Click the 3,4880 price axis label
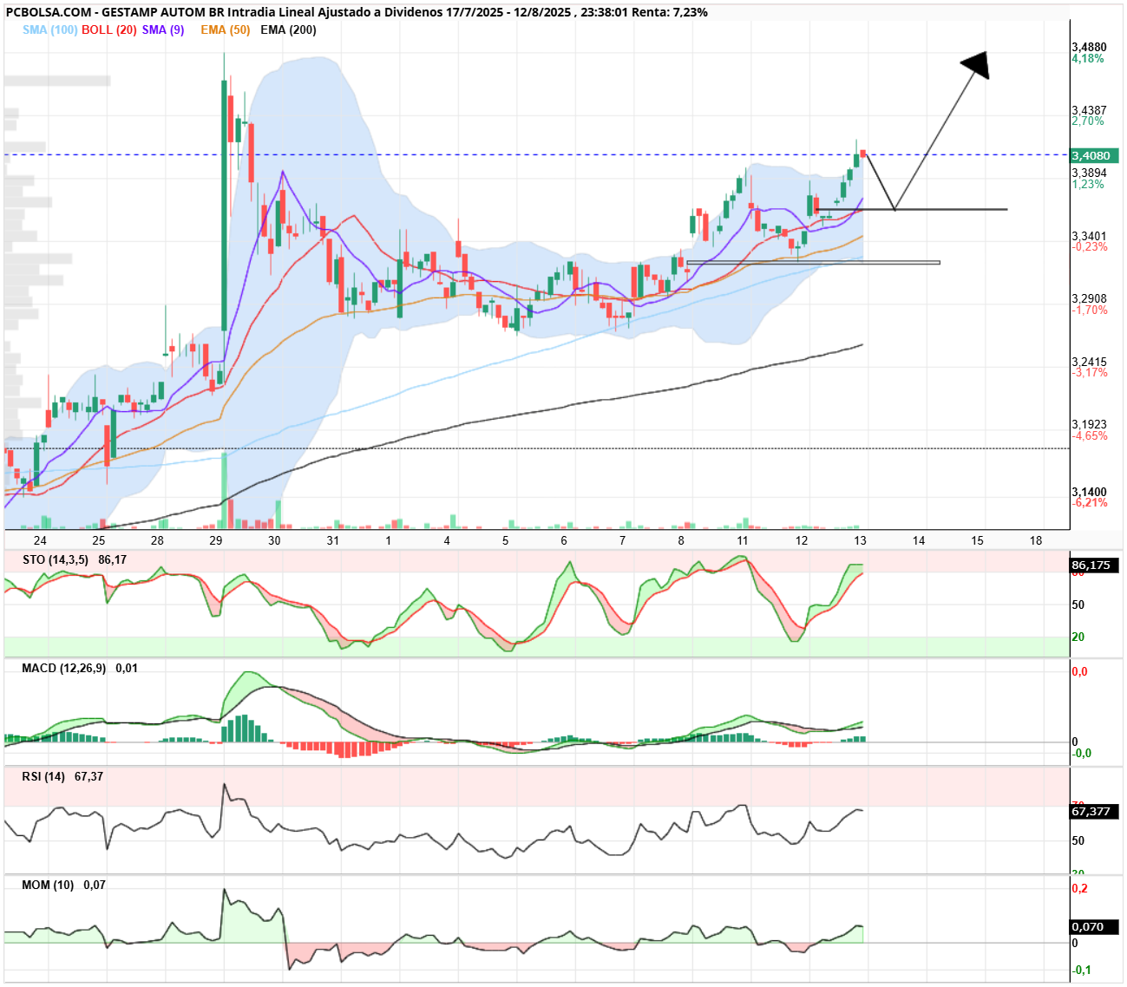Image resolution: width=1127 pixels, height=987 pixels. [1089, 47]
